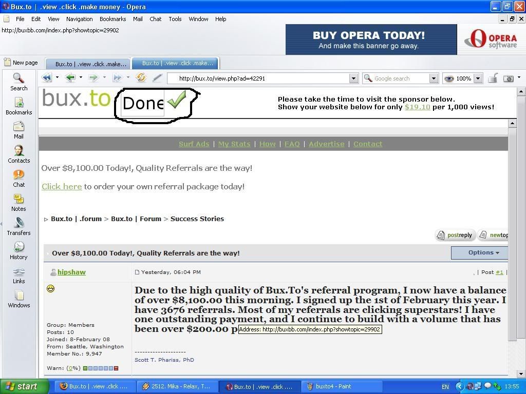Open the FAQ link

292,144
